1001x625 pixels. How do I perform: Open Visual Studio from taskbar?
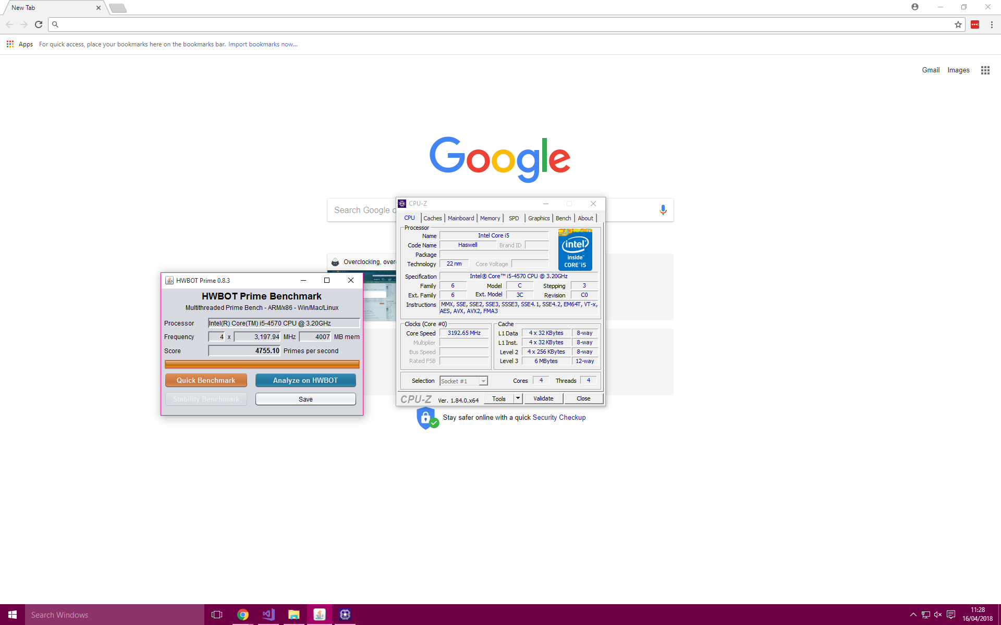268,615
